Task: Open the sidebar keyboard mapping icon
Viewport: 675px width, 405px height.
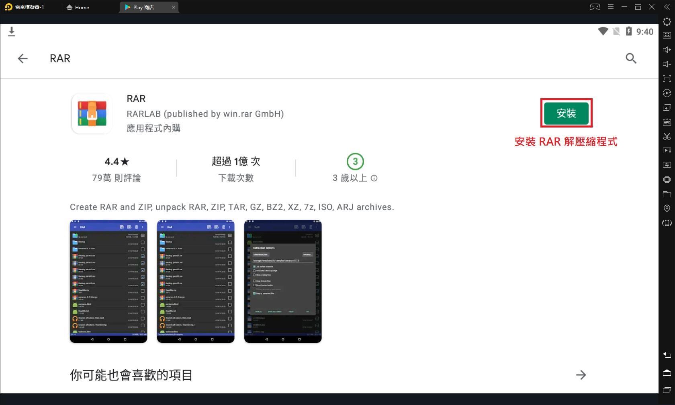Action: coord(667,35)
